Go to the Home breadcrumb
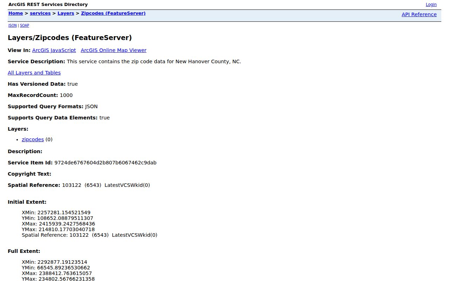Viewport: 449px width, 281px height. pyautogui.click(x=15, y=13)
